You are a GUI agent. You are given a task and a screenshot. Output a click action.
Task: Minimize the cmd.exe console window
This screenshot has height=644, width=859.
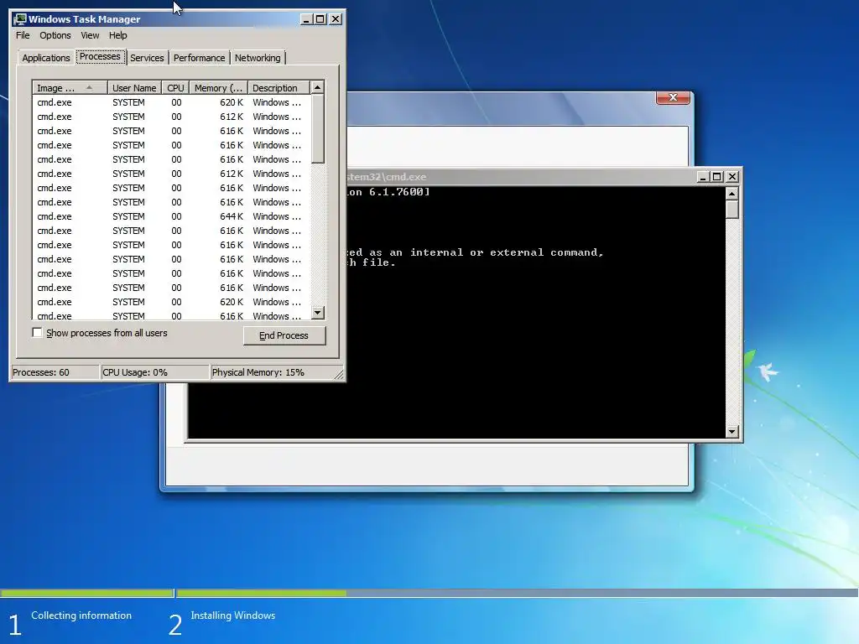(703, 177)
